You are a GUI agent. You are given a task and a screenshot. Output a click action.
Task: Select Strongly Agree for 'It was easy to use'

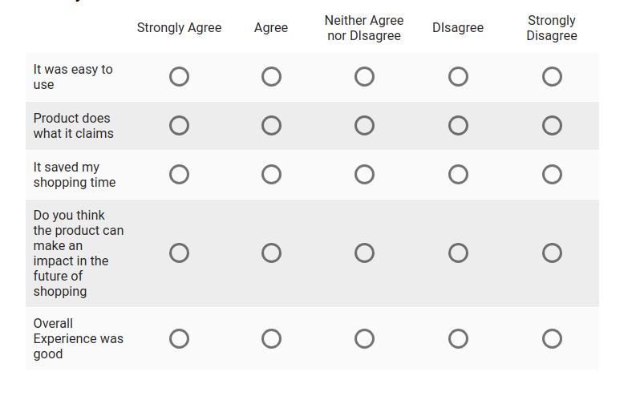[179, 76]
